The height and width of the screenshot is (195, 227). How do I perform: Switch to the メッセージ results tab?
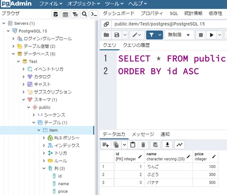click(x=143, y=134)
